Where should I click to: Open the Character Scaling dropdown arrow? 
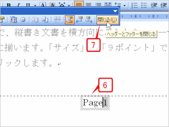click(x=69, y=5)
